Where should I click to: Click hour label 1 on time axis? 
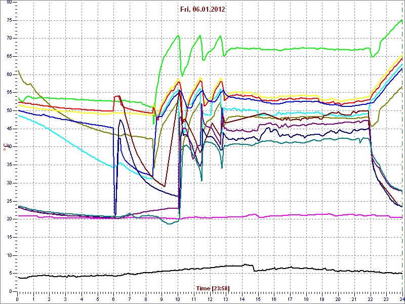(33, 298)
